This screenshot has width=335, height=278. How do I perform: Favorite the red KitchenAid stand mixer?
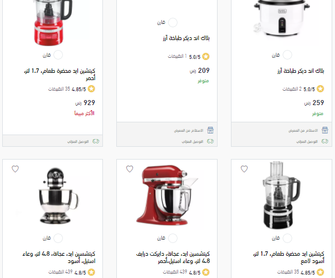(130, 169)
